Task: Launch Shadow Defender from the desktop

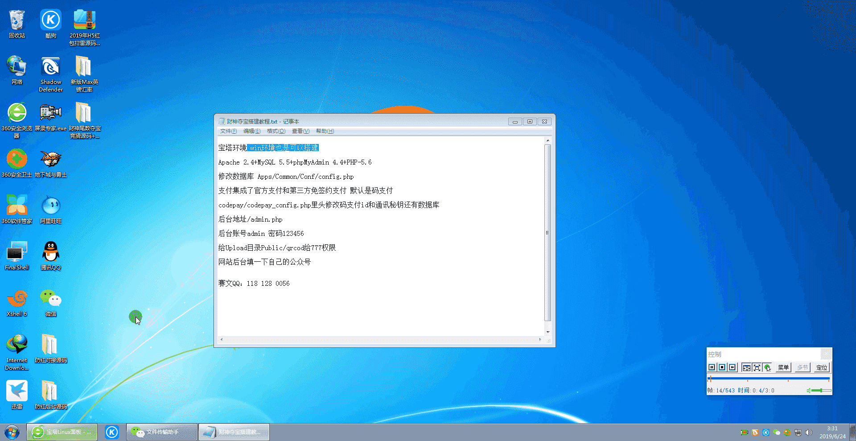Action: coord(51,74)
